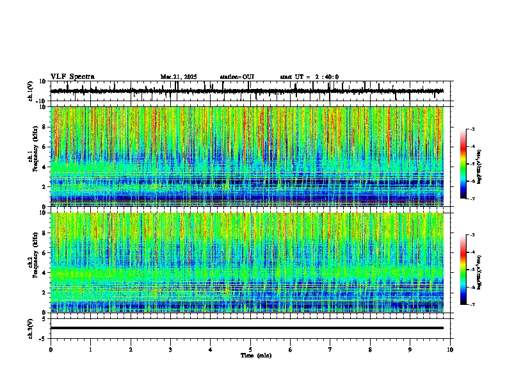Click the time axis tick label '4'
The height and width of the screenshot is (392, 507).
[x=211, y=350]
